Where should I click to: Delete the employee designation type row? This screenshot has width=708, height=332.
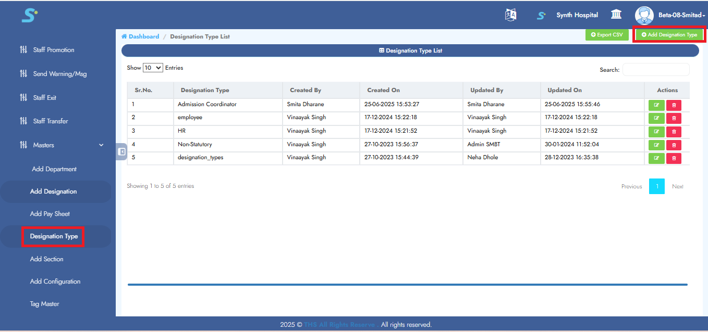[x=673, y=118]
